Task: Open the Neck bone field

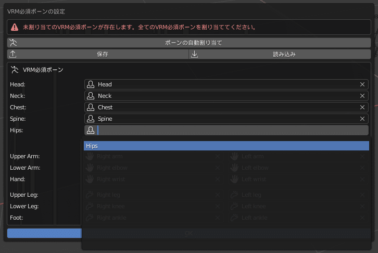Action: [226, 96]
